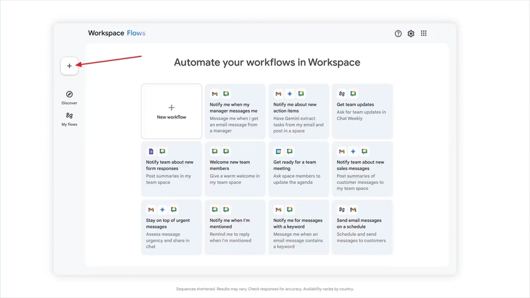
Task: Click Gemini sparkle on urgent messages card
Action: (x=162, y=209)
